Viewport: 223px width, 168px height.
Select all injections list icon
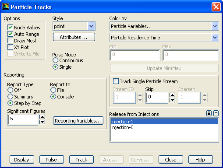209,113
